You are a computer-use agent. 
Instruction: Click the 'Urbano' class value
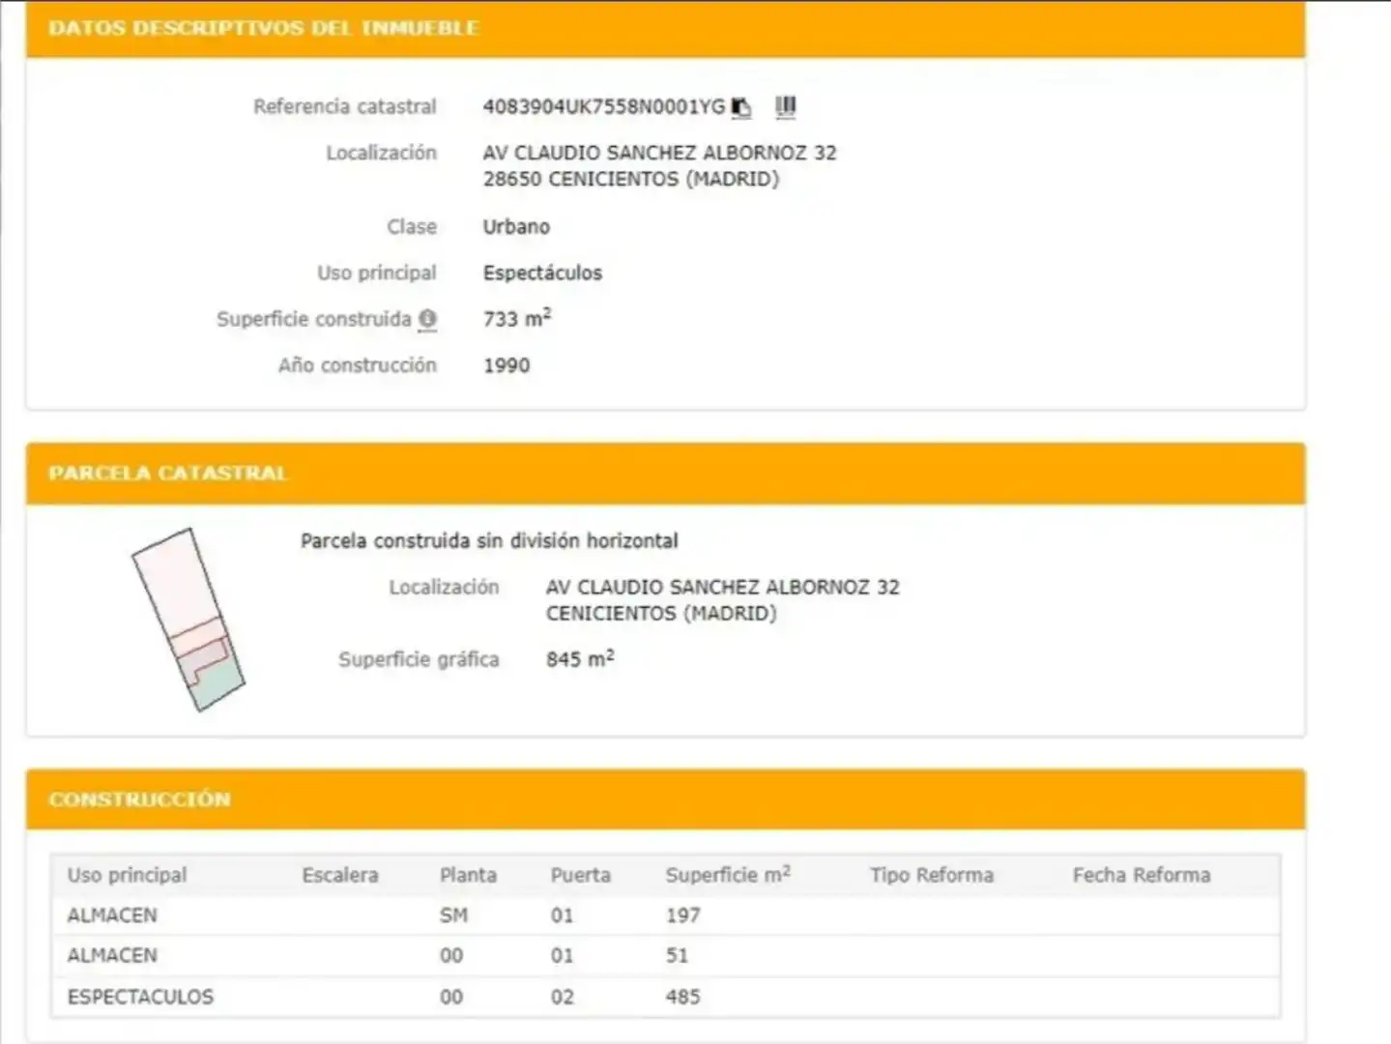pyautogui.click(x=516, y=226)
